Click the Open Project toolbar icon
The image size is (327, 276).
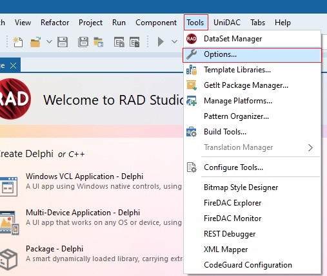99,42
